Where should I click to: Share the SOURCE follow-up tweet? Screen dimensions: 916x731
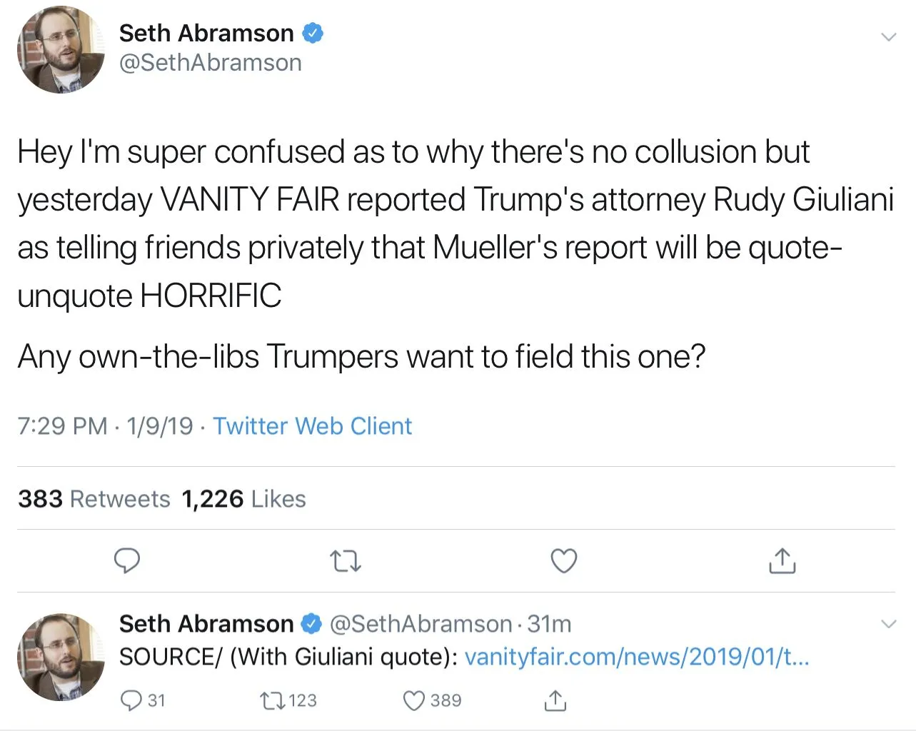tap(555, 700)
